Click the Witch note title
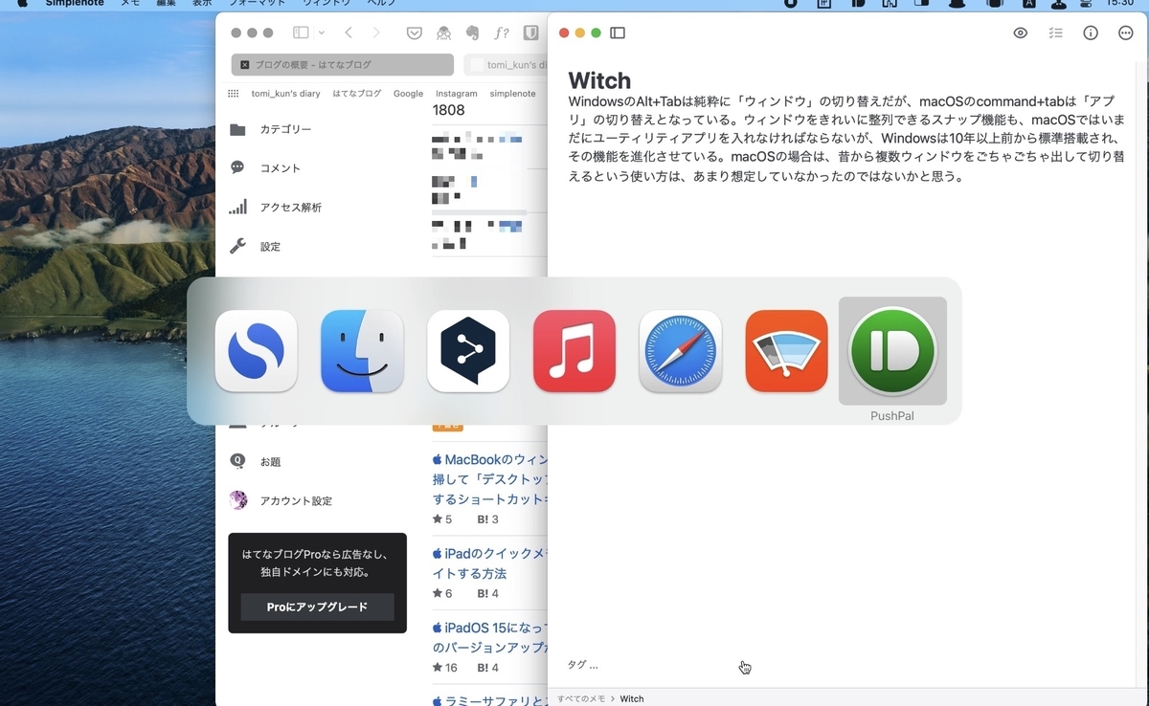The width and height of the screenshot is (1149, 706). click(x=599, y=79)
